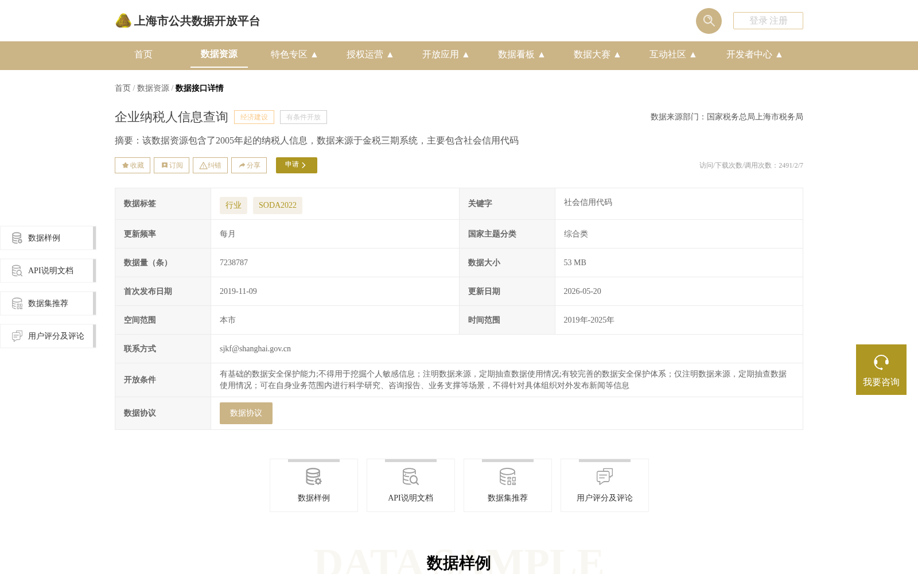Expand the 数据看板 menu arrow

click(542, 55)
